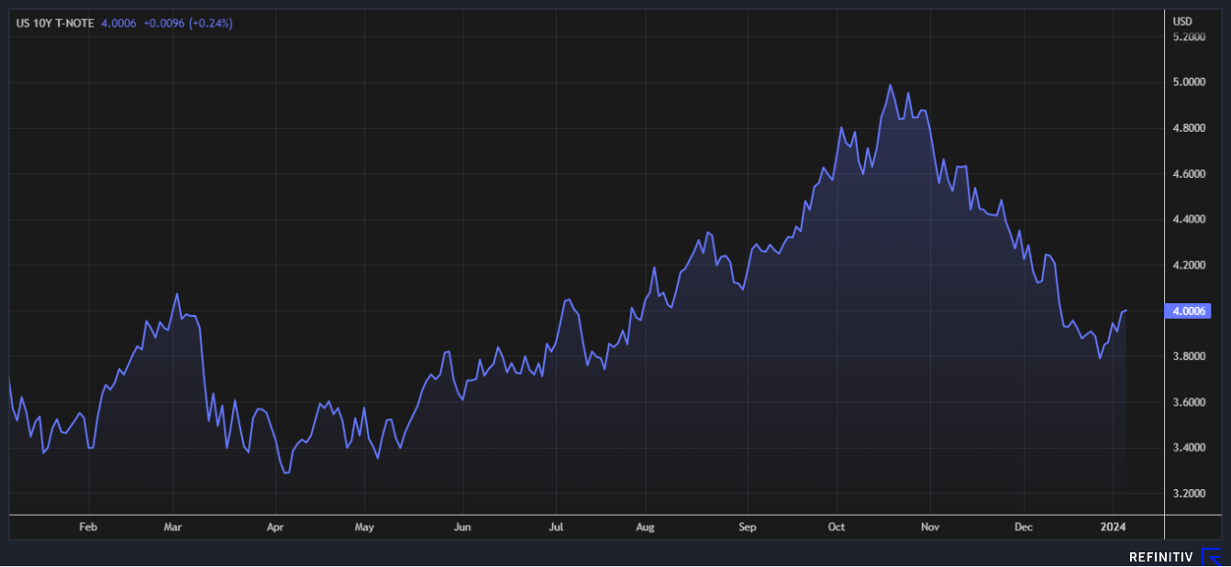Viewport: 1231px width, 567px height.
Task: Click the Jul label on time axis
Action: point(556,528)
